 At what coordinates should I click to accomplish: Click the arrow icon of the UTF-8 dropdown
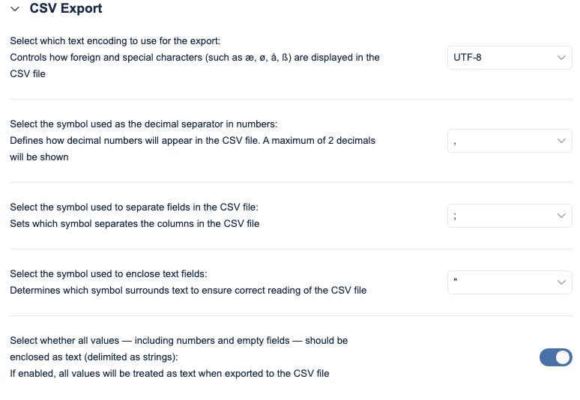(x=561, y=57)
